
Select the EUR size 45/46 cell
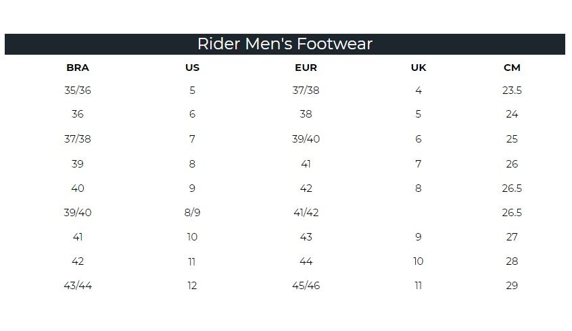coord(306,286)
